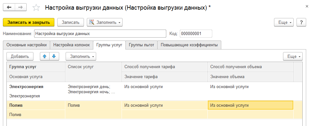Open Повышающие коэффициенты tab
Image resolution: width=311 pixels, height=126 pixels.
(x=189, y=45)
